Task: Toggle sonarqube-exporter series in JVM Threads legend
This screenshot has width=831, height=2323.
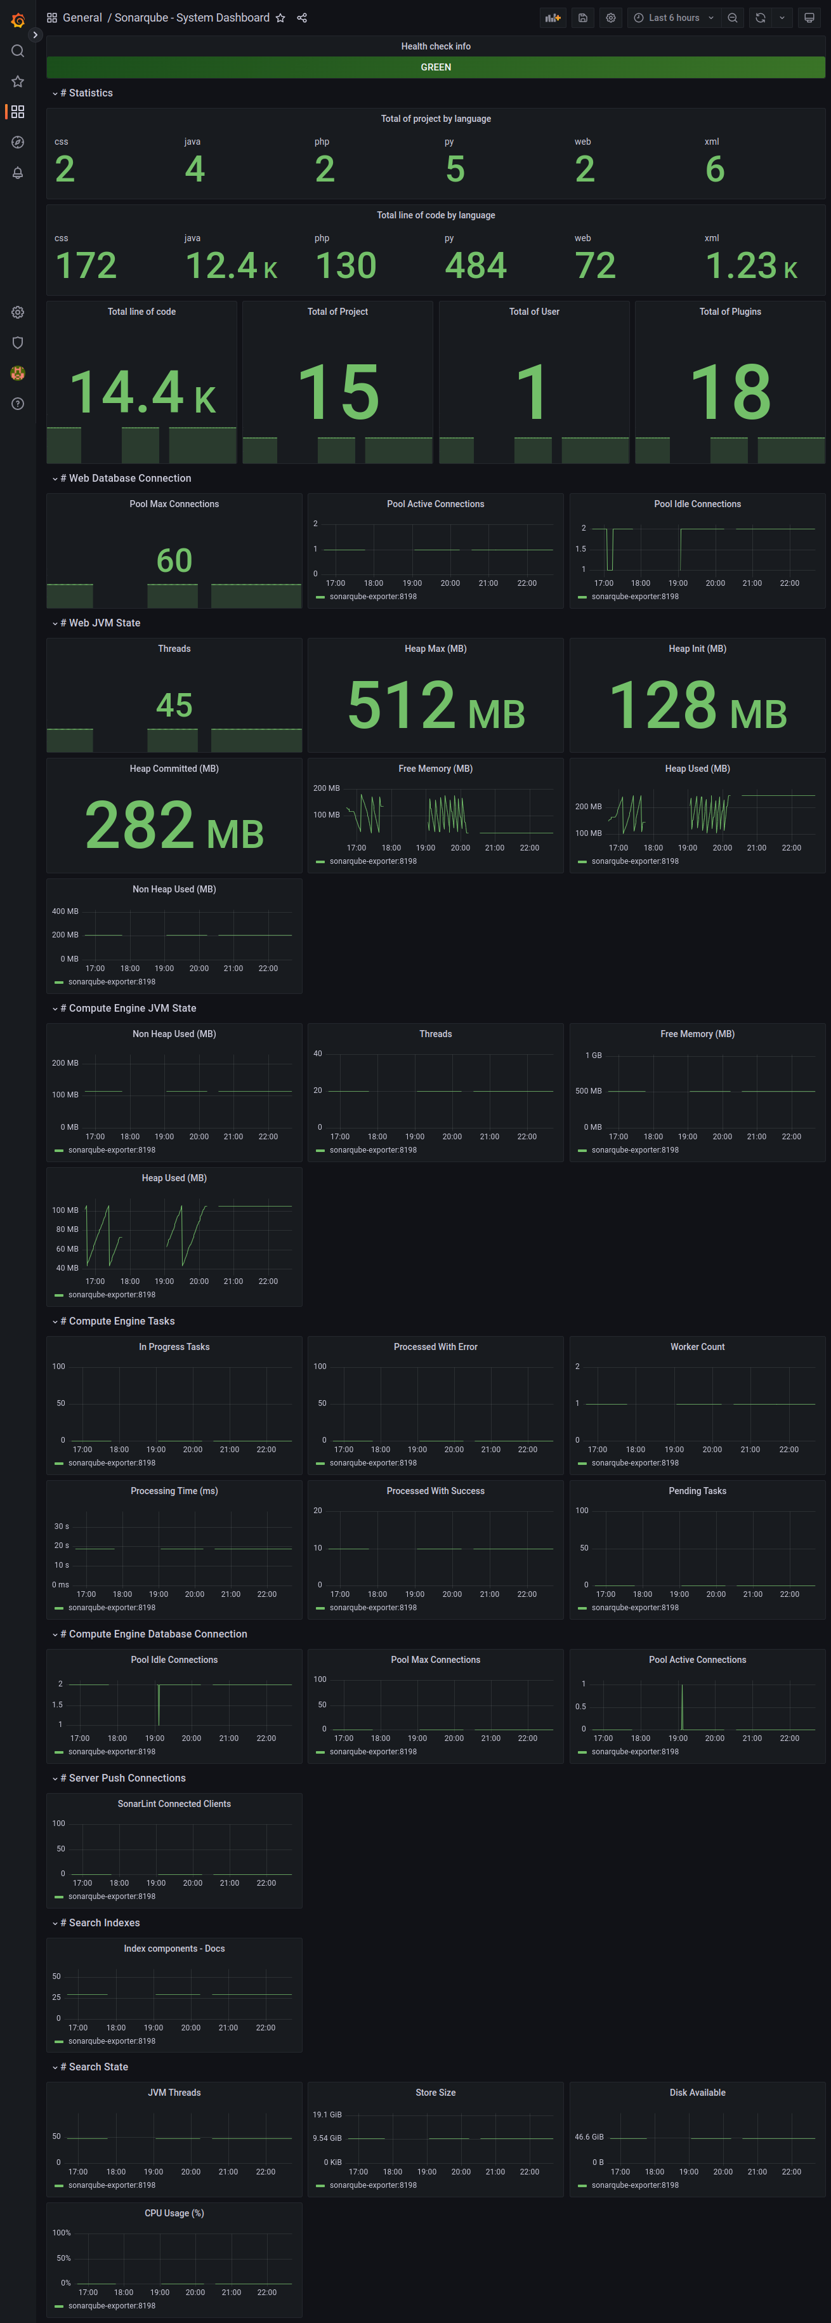Action: tap(112, 2185)
